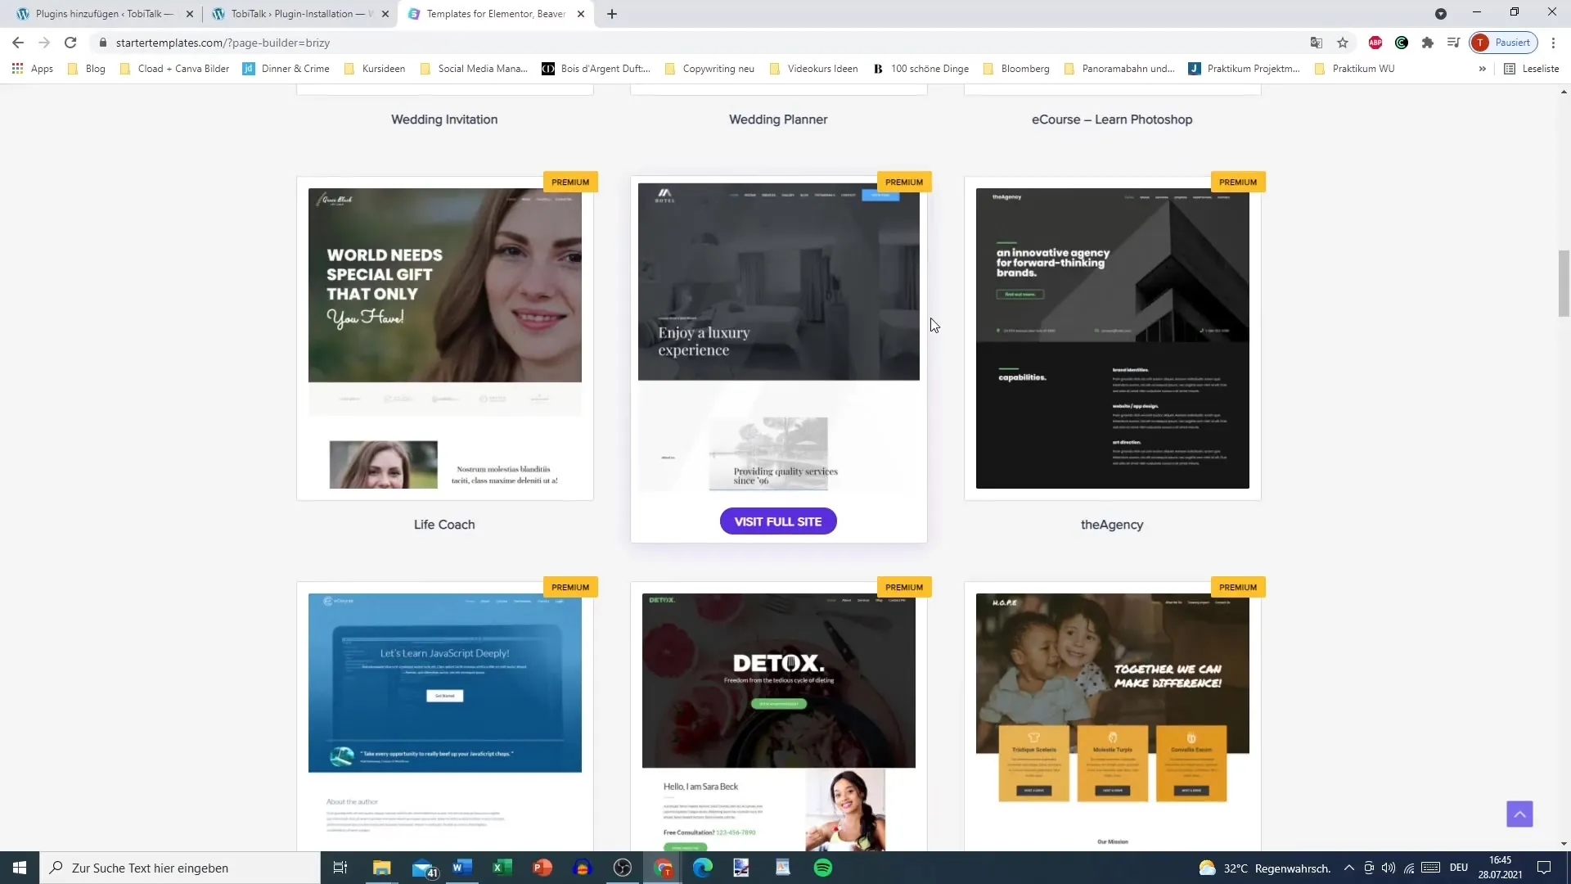
Task: Select the Templates for Elementor tab
Action: (495, 14)
